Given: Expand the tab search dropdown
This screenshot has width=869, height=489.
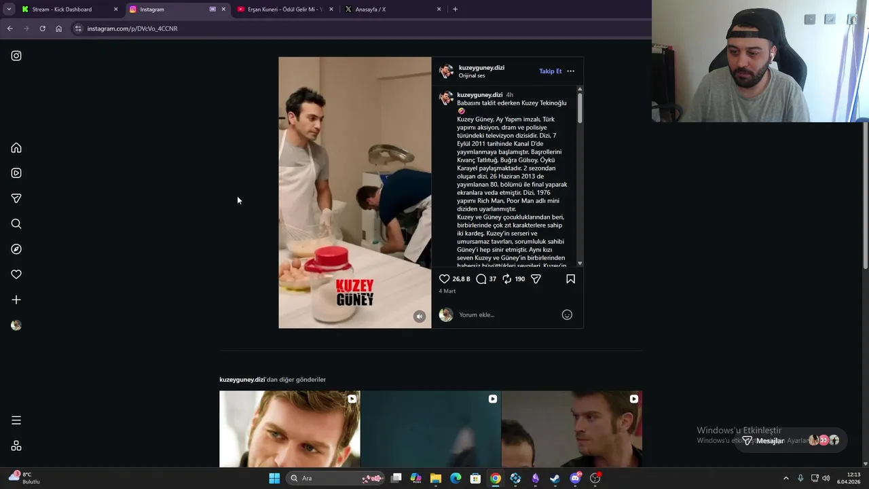Looking at the screenshot, I should (x=9, y=10).
